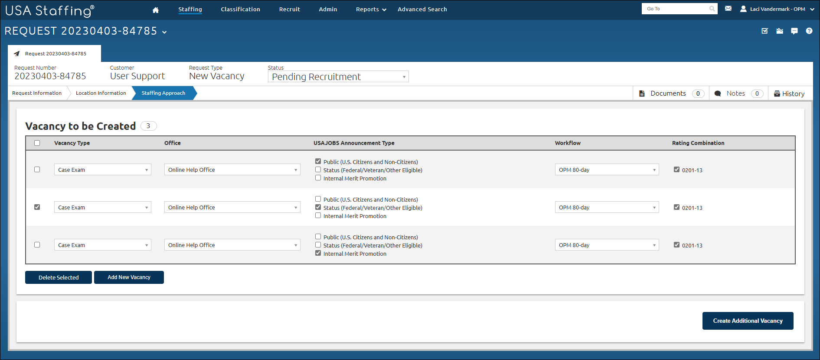Click the User Support customer value
The width and height of the screenshot is (820, 360).
point(137,76)
